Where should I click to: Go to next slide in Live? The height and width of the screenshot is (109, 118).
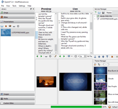(64, 56)
